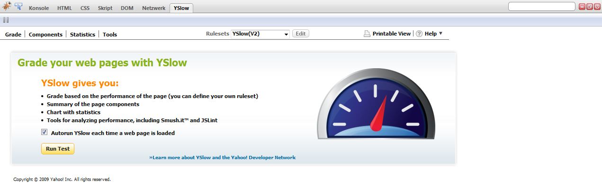Click the 'Rulesets' label
Screen dimensions: 602x189
coord(217,34)
